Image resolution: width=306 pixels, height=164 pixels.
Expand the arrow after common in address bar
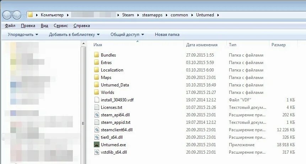coord(192,15)
